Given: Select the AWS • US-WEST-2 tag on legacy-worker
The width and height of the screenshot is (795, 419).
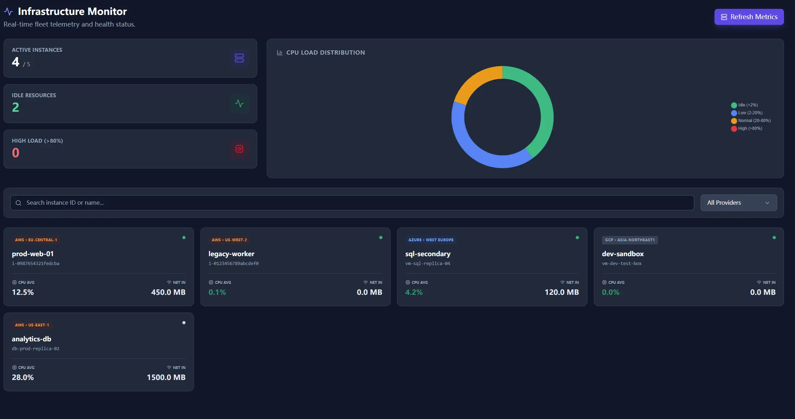Looking at the screenshot, I should click(229, 240).
